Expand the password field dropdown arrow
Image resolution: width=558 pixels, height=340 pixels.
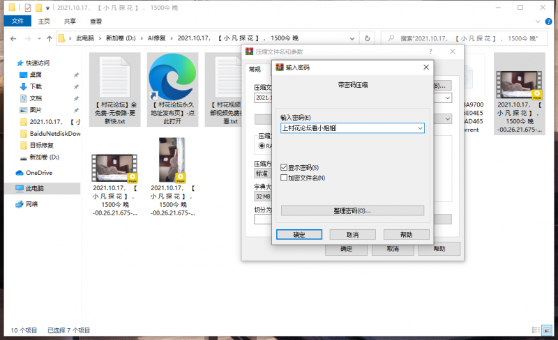(x=419, y=128)
